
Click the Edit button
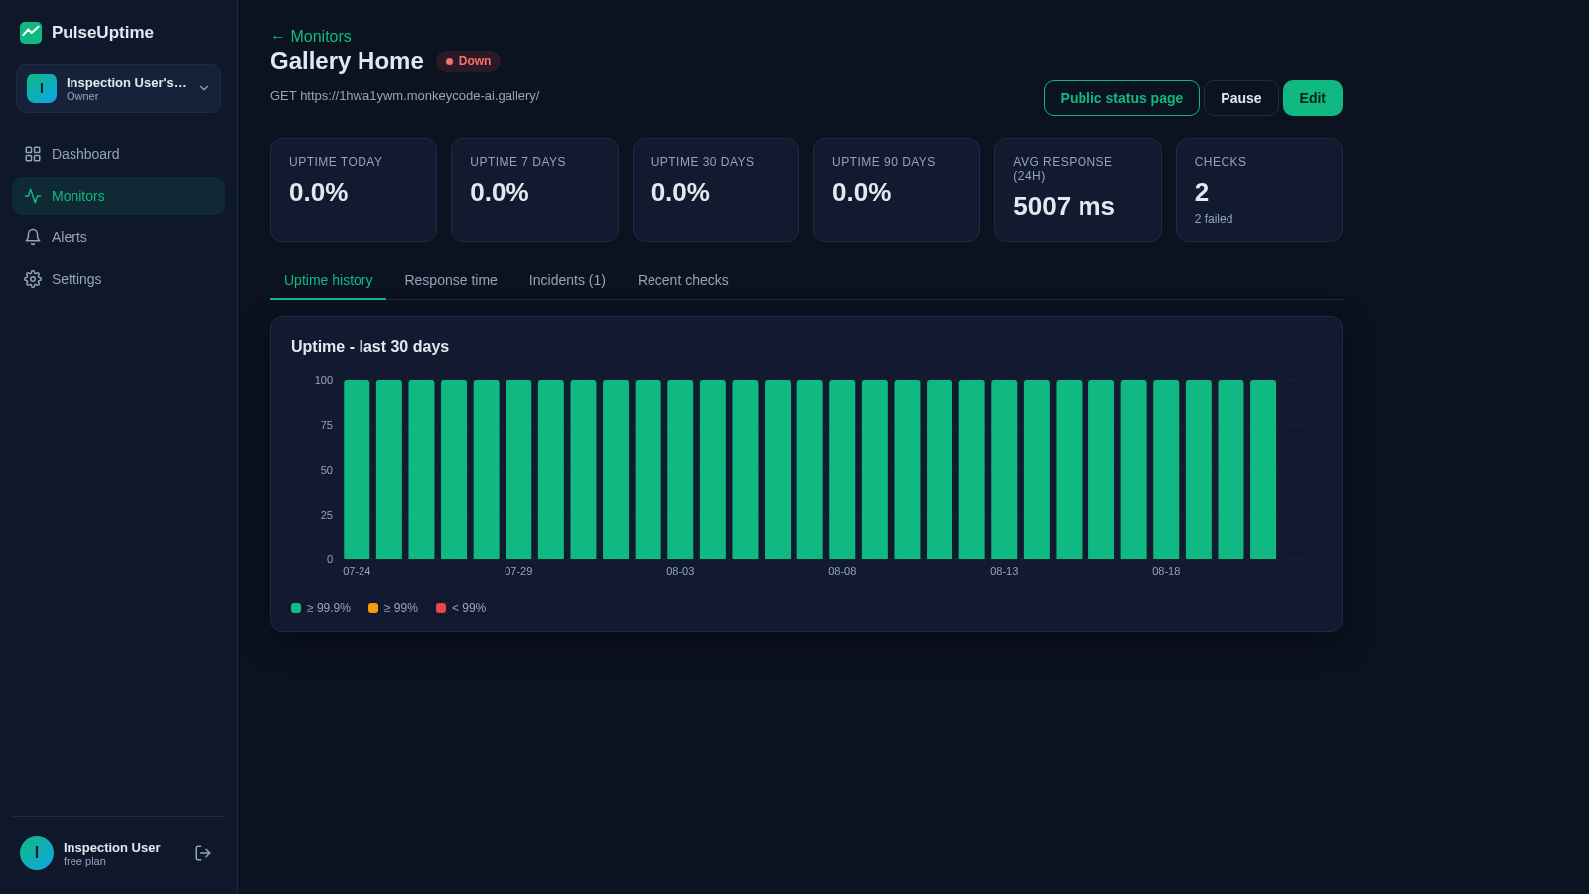[x=1313, y=98]
